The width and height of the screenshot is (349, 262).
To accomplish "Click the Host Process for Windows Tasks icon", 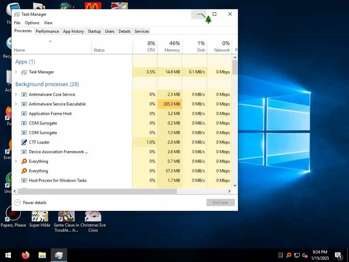I will (x=24, y=180).
